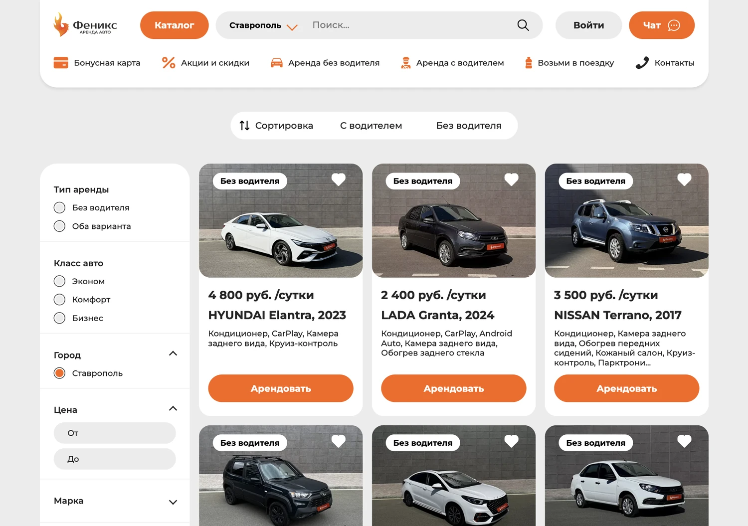Favorite the white Lada in second row right card

tap(684, 441)
